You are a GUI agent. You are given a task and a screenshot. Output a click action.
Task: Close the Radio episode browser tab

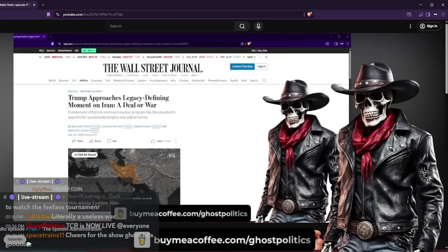pos(34,5)
